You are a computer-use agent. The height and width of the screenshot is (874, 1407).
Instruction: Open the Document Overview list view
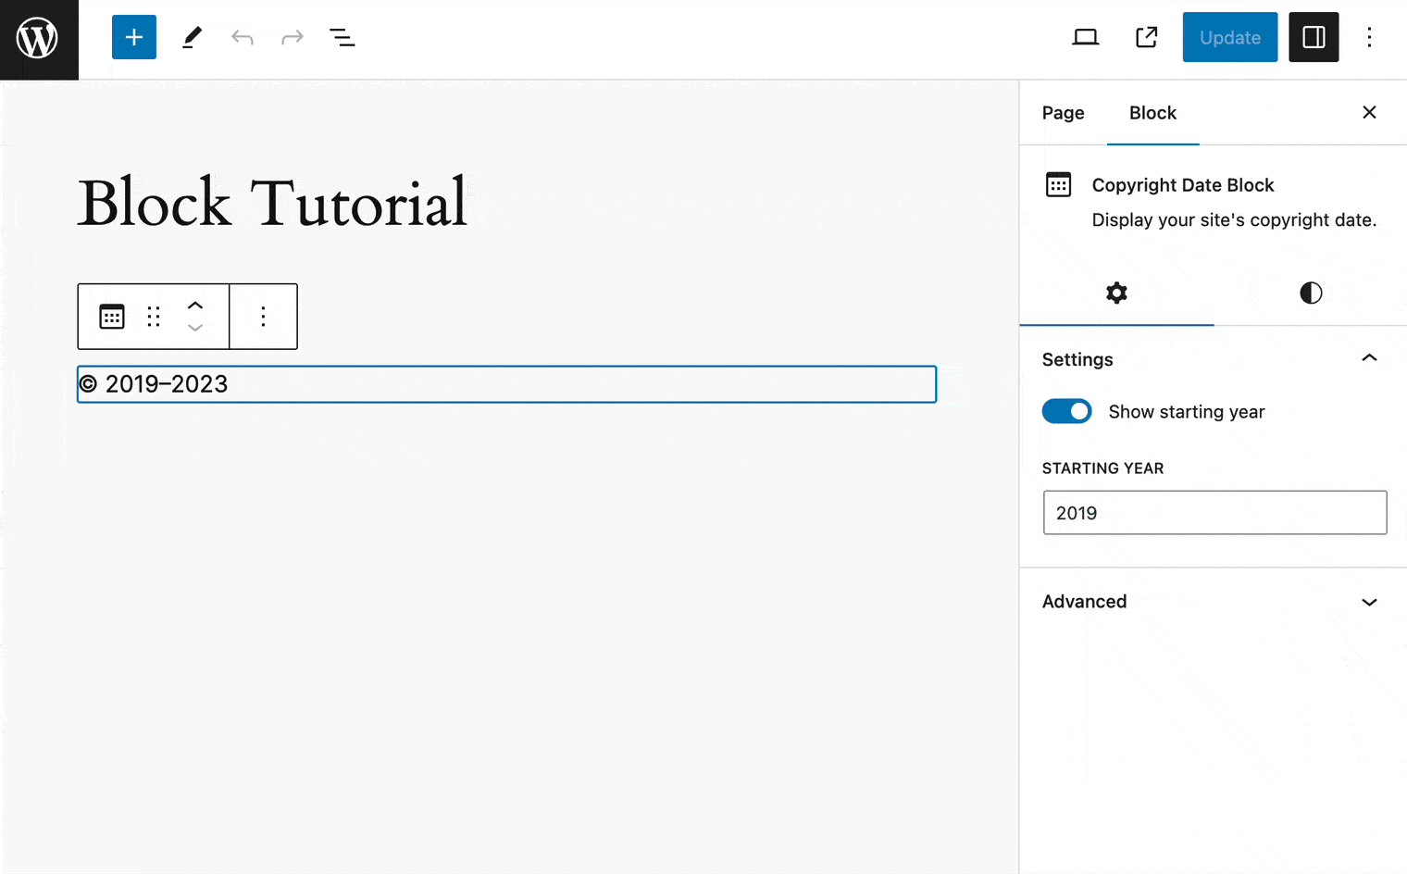coord(342,37)
